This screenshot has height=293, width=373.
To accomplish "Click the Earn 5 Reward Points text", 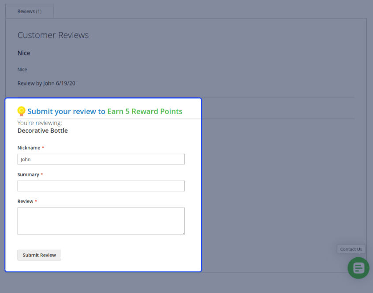I will [145, 111].
